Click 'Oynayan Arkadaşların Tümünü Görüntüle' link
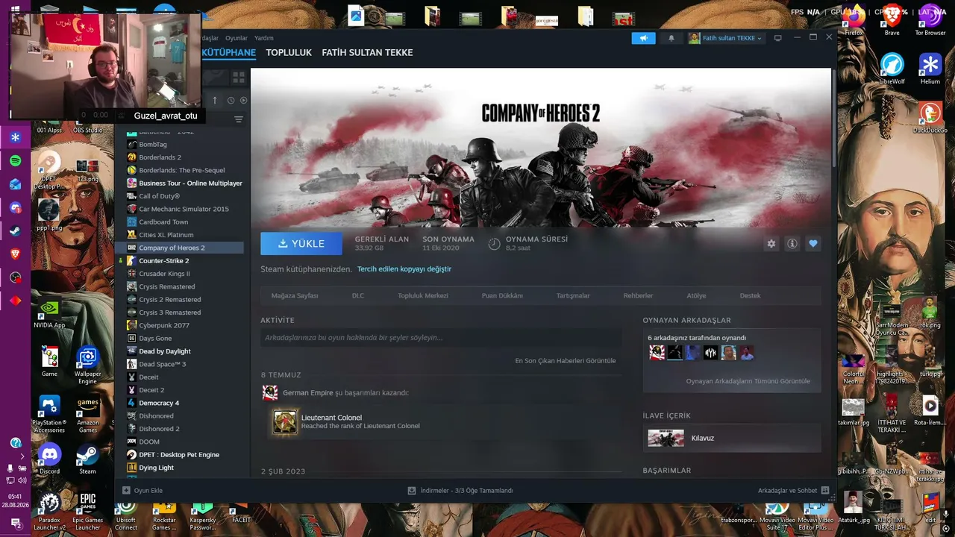955x537 pixels. tap(748, 381)
